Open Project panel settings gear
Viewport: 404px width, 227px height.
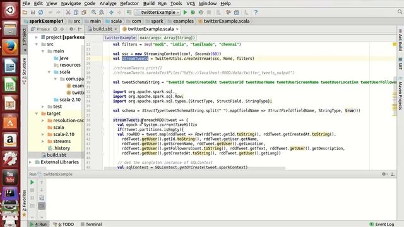(x=71, y=29)
